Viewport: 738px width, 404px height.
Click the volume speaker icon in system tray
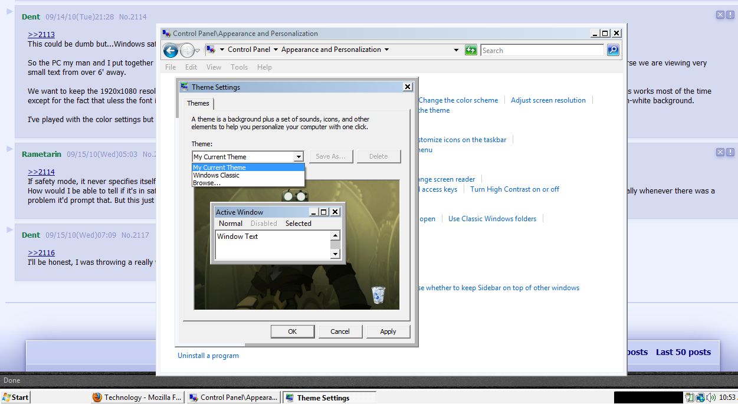(711, 398)
